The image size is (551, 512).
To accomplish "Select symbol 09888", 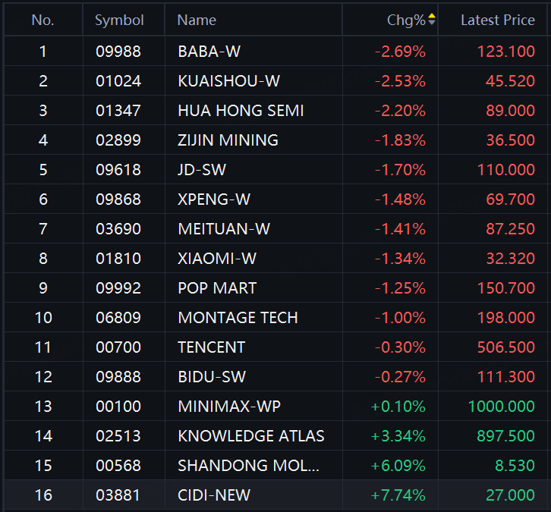I will (118, 377).
